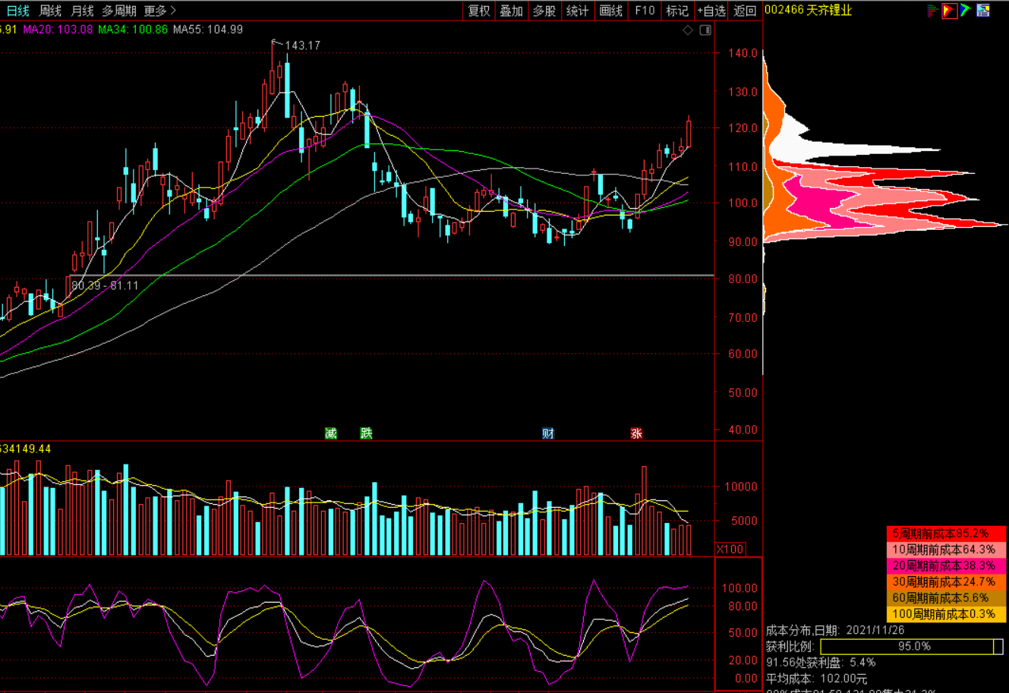Switch to the 日线 daily tab

click(17, 11)
